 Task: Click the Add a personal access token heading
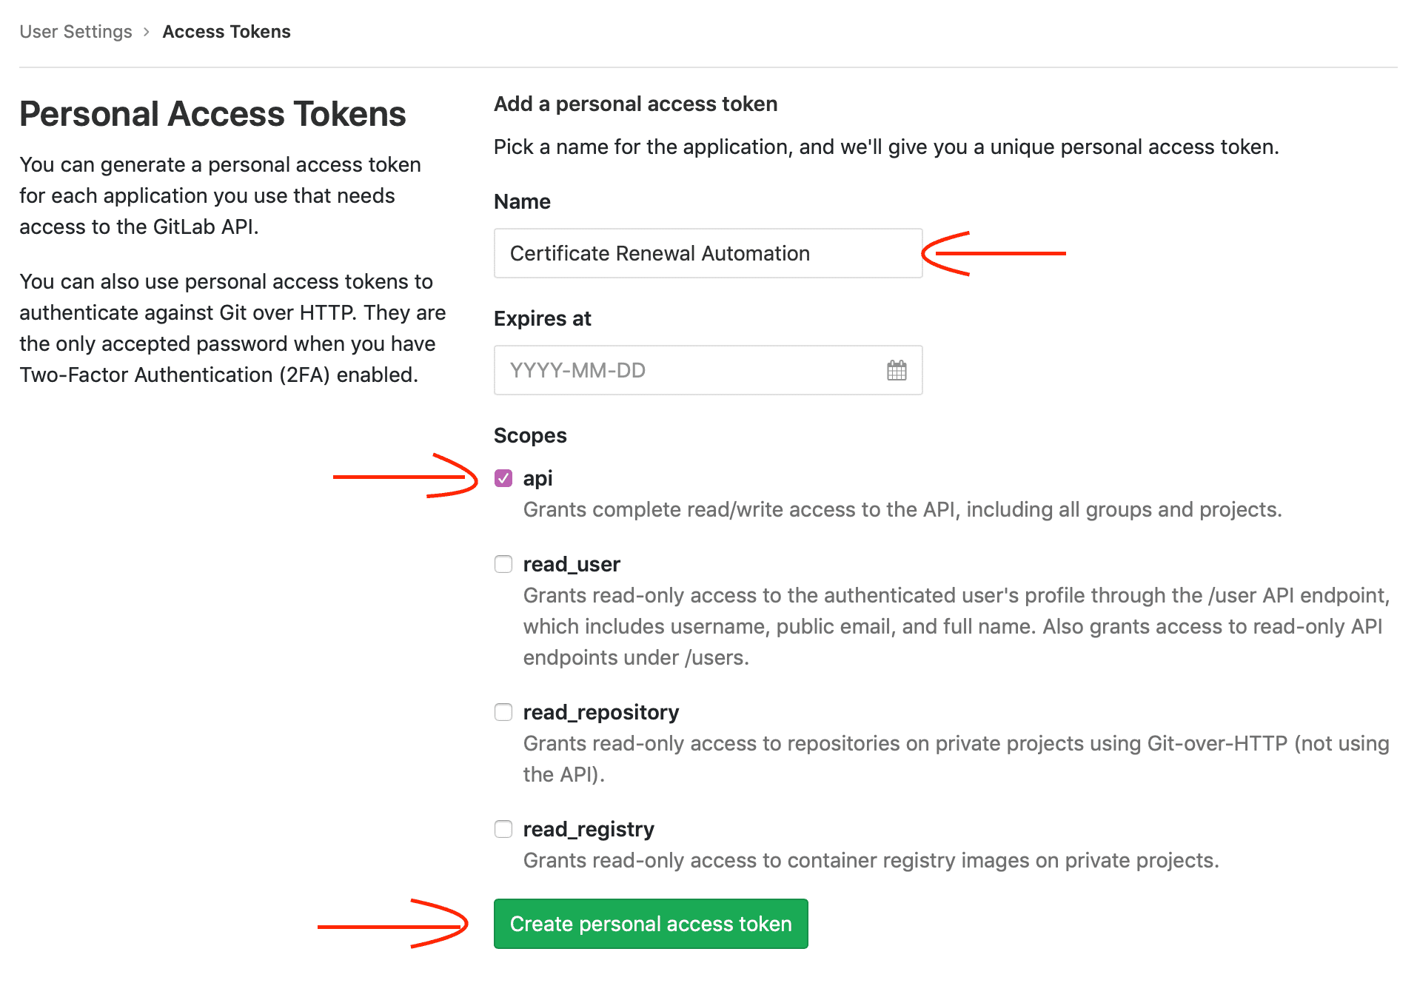pyautogui.click(x=635, y=104)
